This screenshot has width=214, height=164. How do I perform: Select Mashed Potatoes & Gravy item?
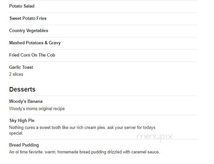pos(35,43)
